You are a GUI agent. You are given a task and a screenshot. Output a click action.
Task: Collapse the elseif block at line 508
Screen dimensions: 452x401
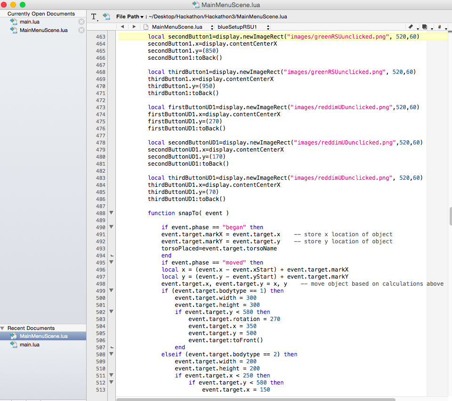point(112,354)
